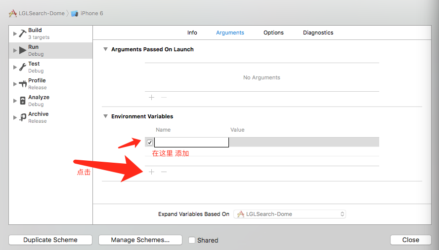This screenshot has width=439, height=250.
Task: Add an environment variable with plus button
Action: 152,172
